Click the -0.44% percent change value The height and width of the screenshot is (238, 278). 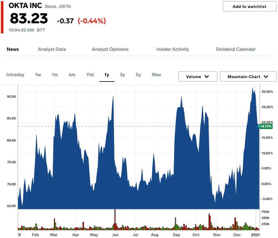pyautogui.click(x=92, y=21)
